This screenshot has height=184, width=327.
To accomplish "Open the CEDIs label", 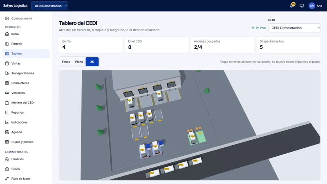I will click(16, 169).
